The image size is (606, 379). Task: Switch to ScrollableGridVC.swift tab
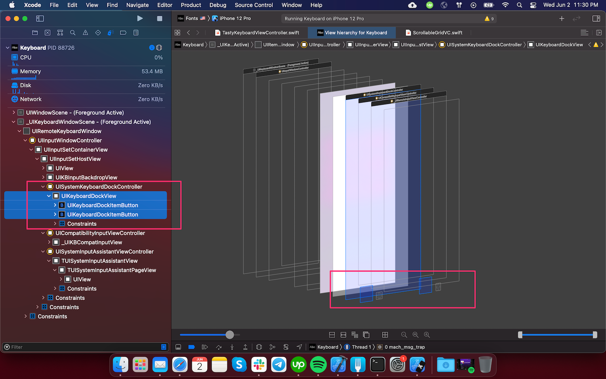[434, 33]
